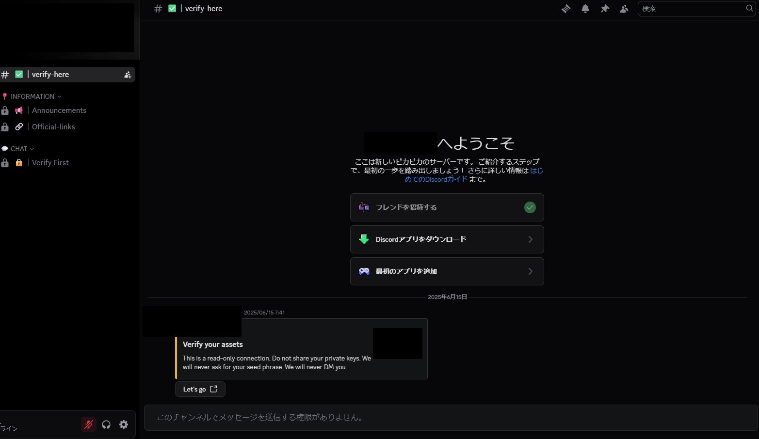Click inside the 検索 search field
Image resolution: width=759 pixels, height=439 pixels.
coord(691,8)
